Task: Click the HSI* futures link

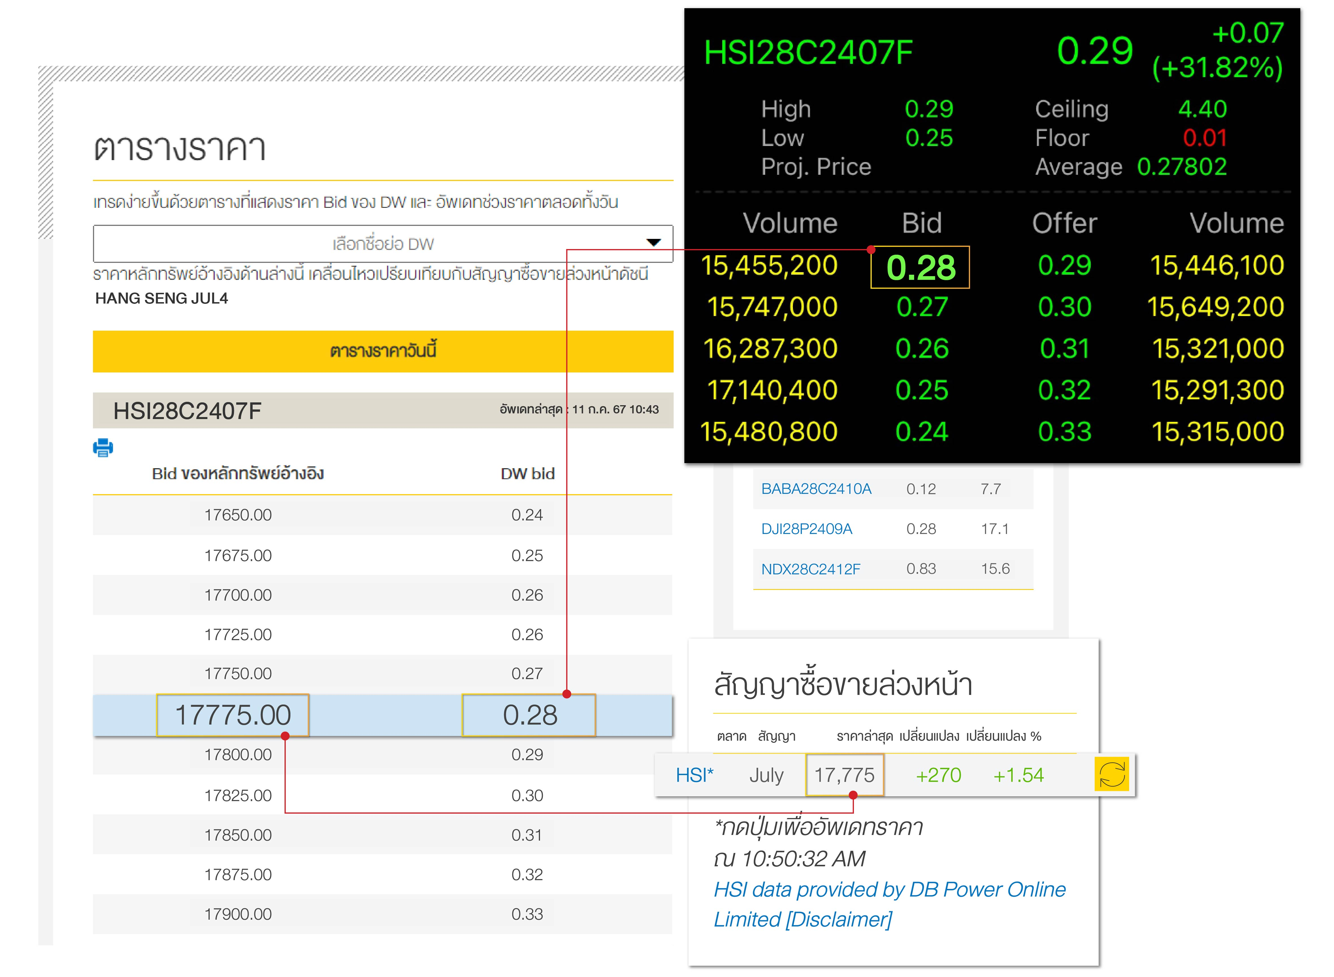Action: pyautogui.click(x=695, y=775)
